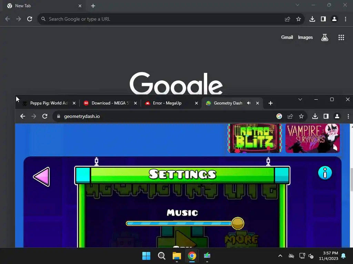The width and height of the screenshot is (353, 264).
Task: Open three-dot menu in Geometry Dash window
Action: click(348, 116)
